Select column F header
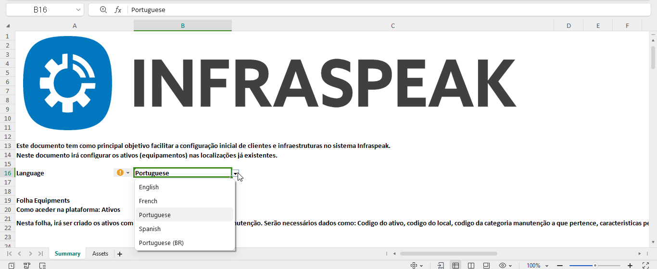This screenshot has height=269, width=657. point(627,26)
